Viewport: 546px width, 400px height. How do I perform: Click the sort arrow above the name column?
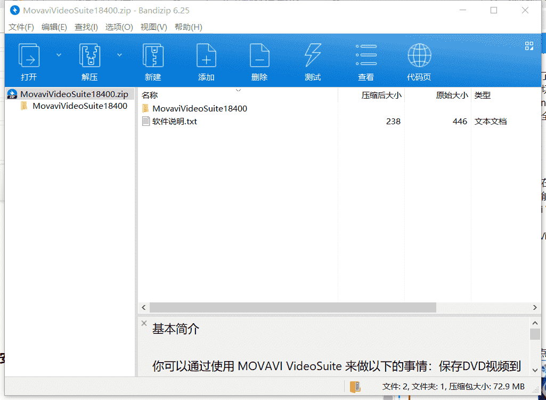click(x=238, y=90)
